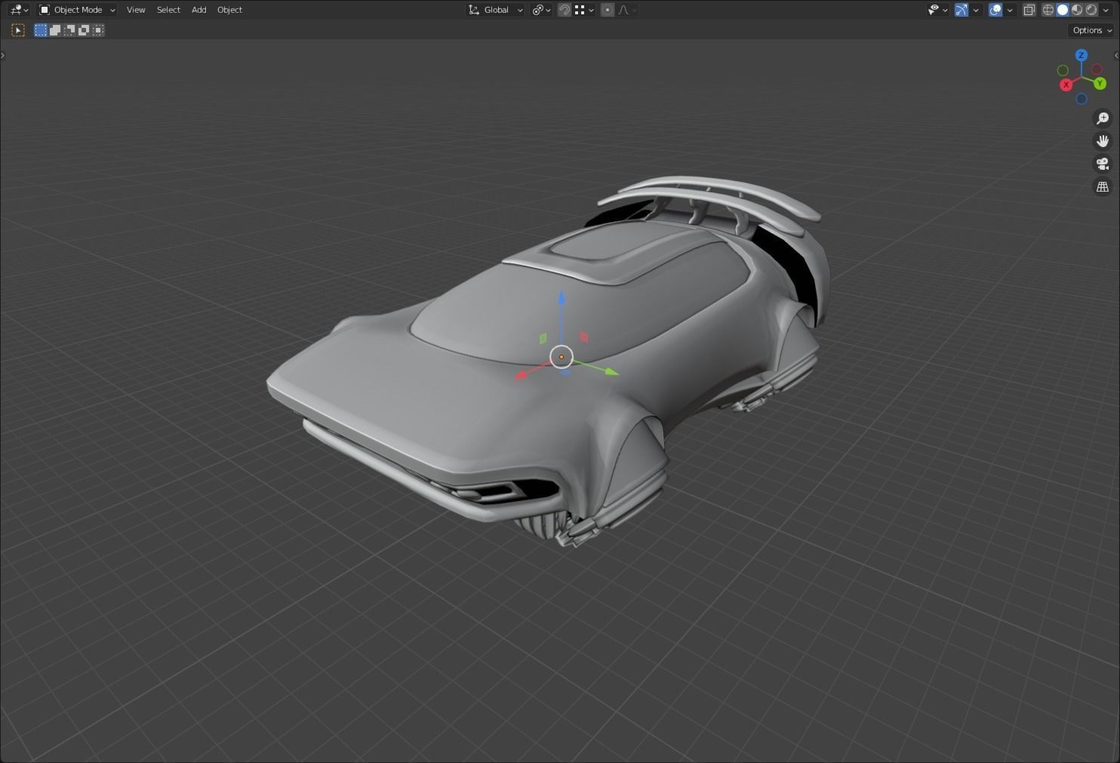1120x763 pixels.
Task: Open the Global transform orientation dropdown
Action: (x=495, y=10)
